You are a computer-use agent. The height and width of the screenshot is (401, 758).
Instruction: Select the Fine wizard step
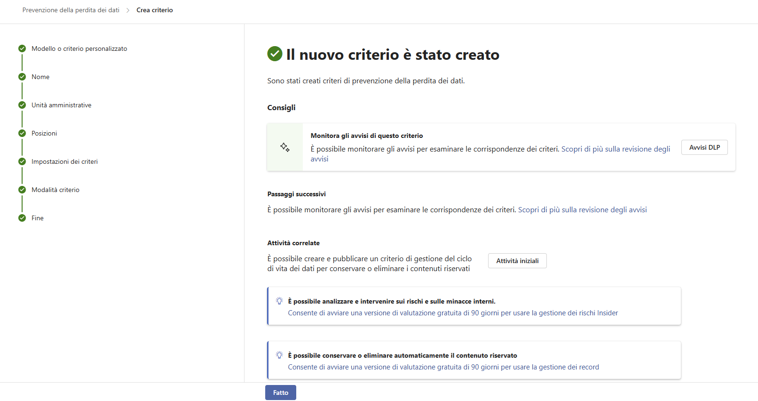[x=38, y=218]
